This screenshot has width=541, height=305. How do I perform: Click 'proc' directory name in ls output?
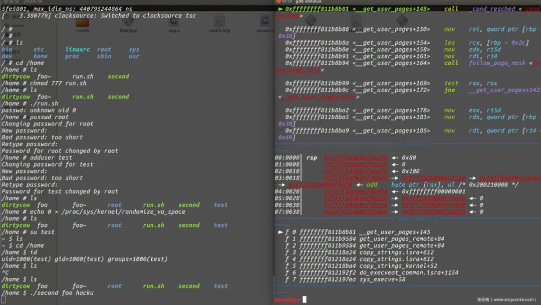pyautogui.click(x=72, y=56)
